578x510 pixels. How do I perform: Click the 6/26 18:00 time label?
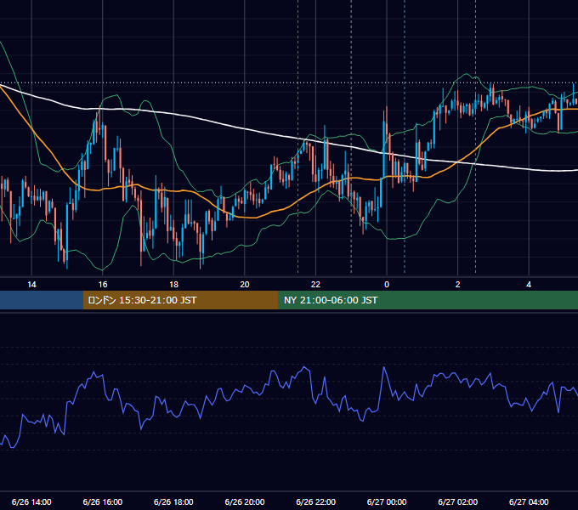173,501
